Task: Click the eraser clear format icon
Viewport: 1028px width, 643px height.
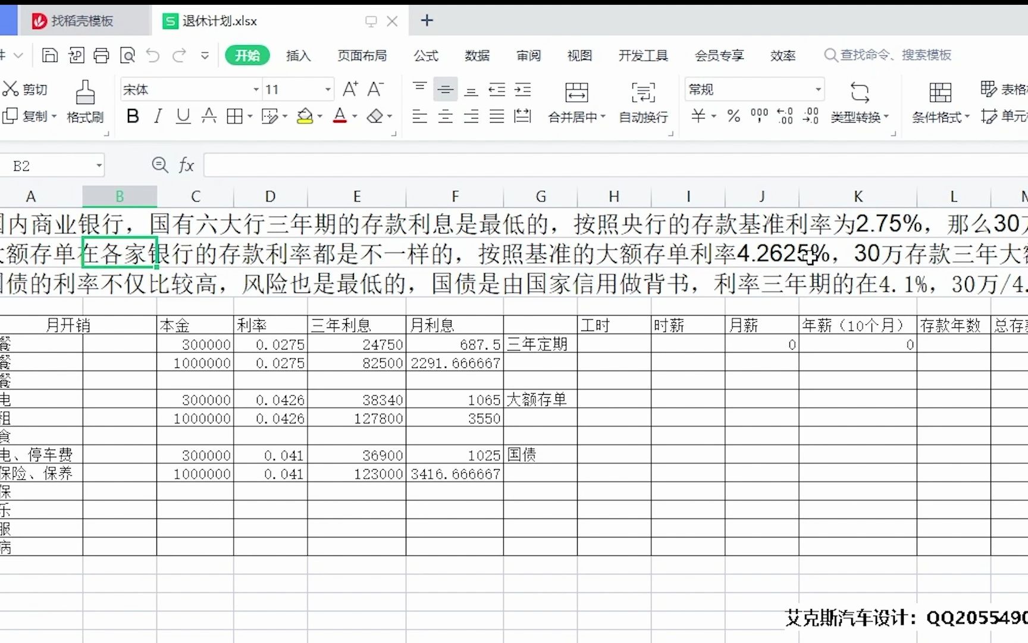Action: coord(375,116)
